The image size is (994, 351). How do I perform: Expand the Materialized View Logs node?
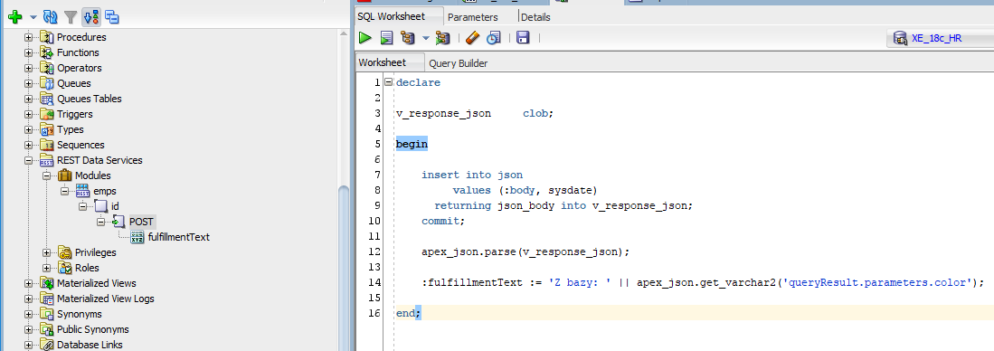tap(29, 299)
